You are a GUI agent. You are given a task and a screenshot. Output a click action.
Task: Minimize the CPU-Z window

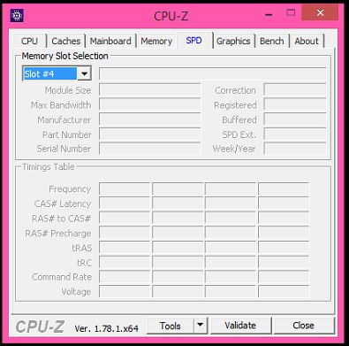[269, 14]
